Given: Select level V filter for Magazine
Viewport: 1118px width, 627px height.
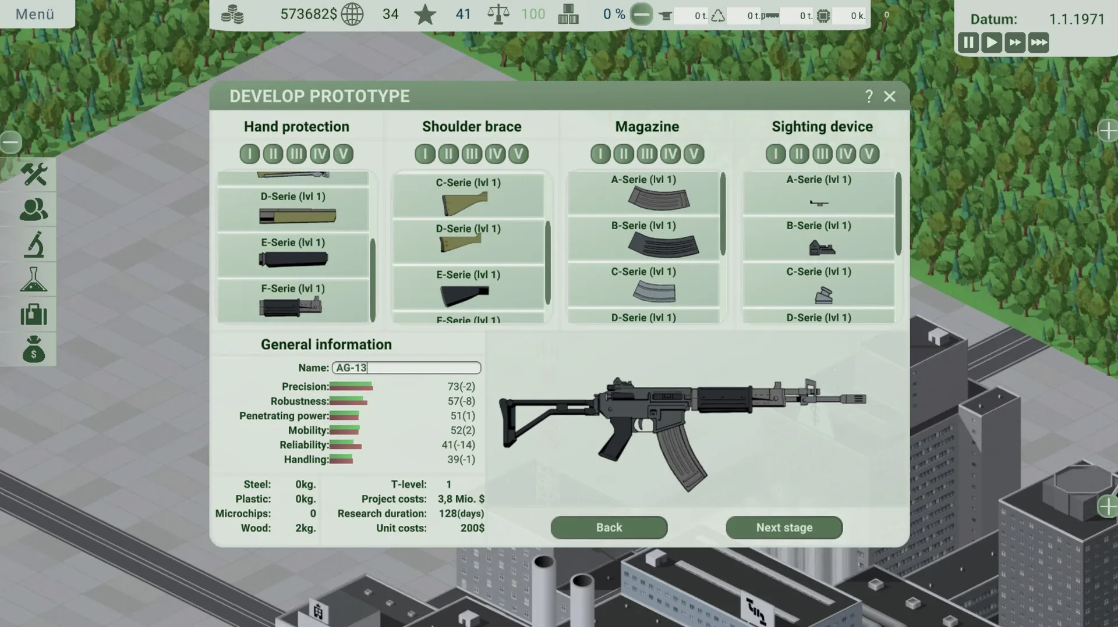Looking at the screenshot, I should (694, 154).
